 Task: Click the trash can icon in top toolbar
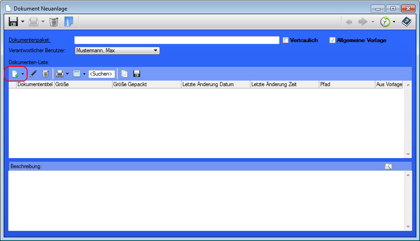(54, 22)
